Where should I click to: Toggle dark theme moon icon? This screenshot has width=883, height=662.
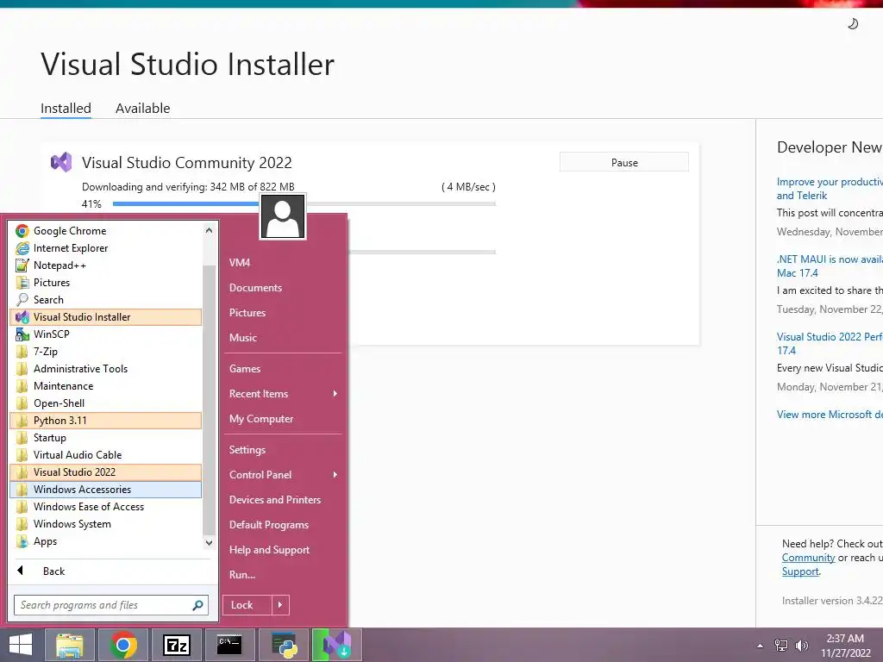pyautogui.click(x=853, y=23)
